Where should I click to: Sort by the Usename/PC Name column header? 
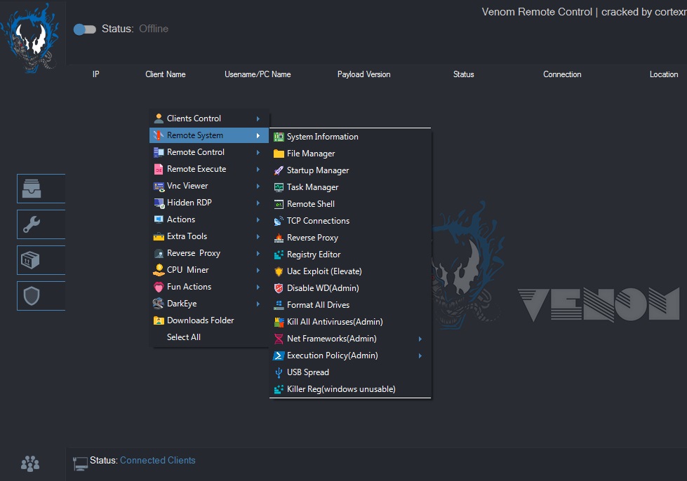[x=258, y=74]
